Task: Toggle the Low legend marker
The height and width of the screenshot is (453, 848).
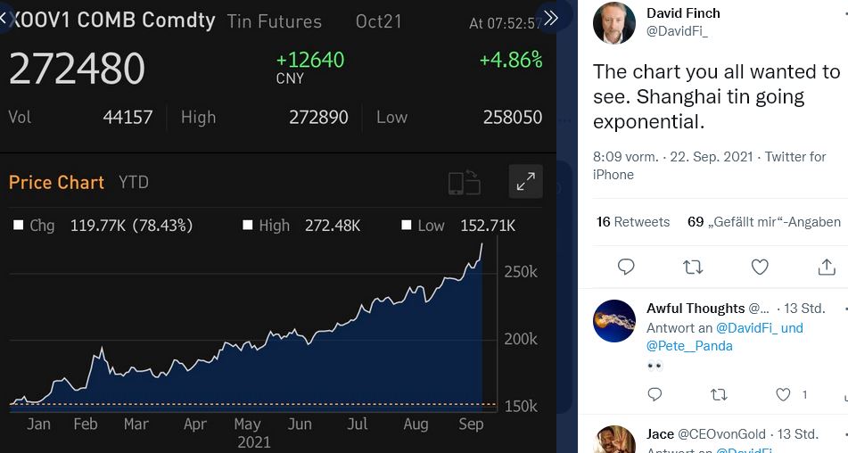Action: tap(407, 226)
